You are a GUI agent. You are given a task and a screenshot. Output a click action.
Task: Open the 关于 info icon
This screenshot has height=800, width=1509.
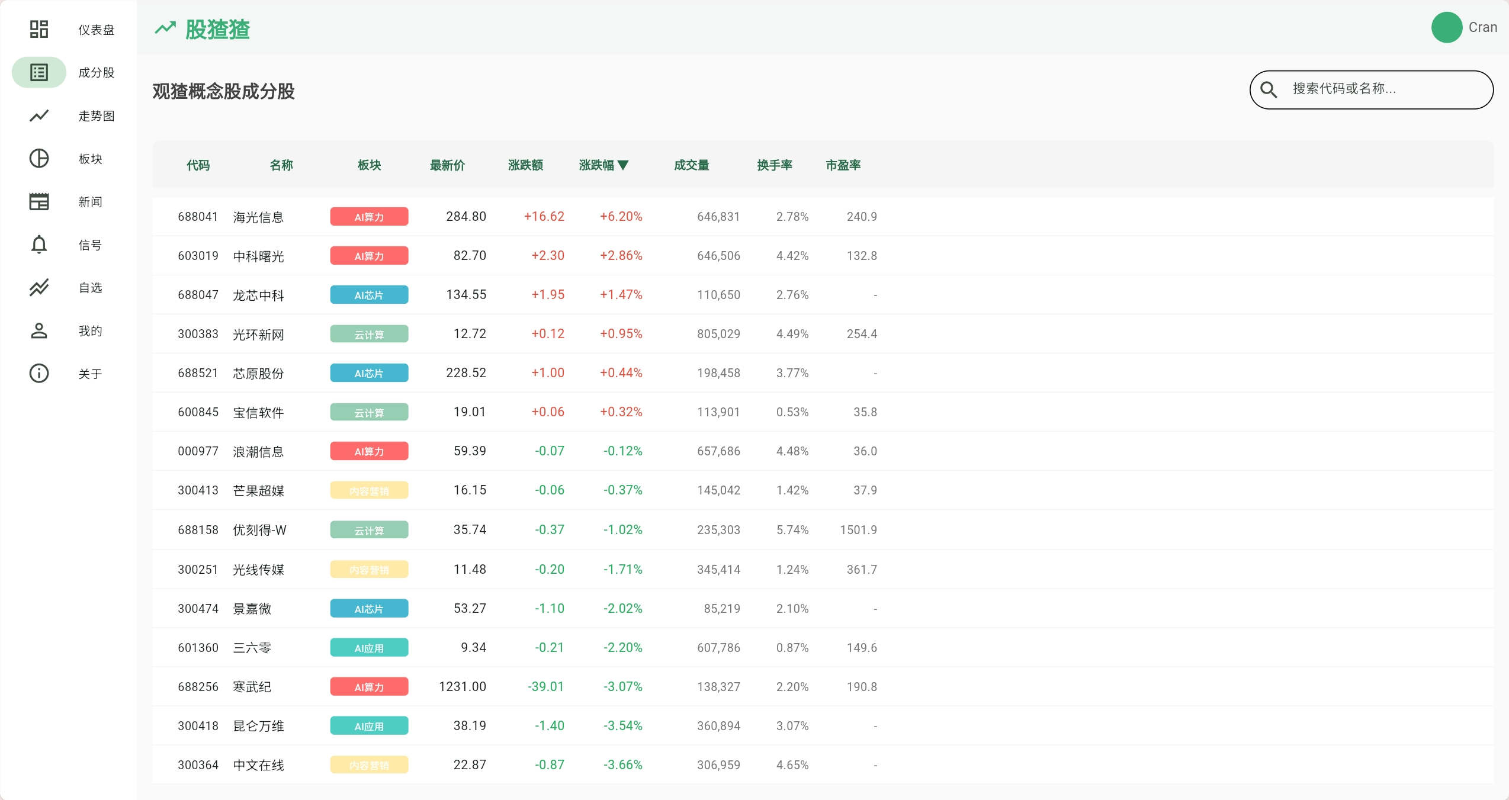(39, 373)
